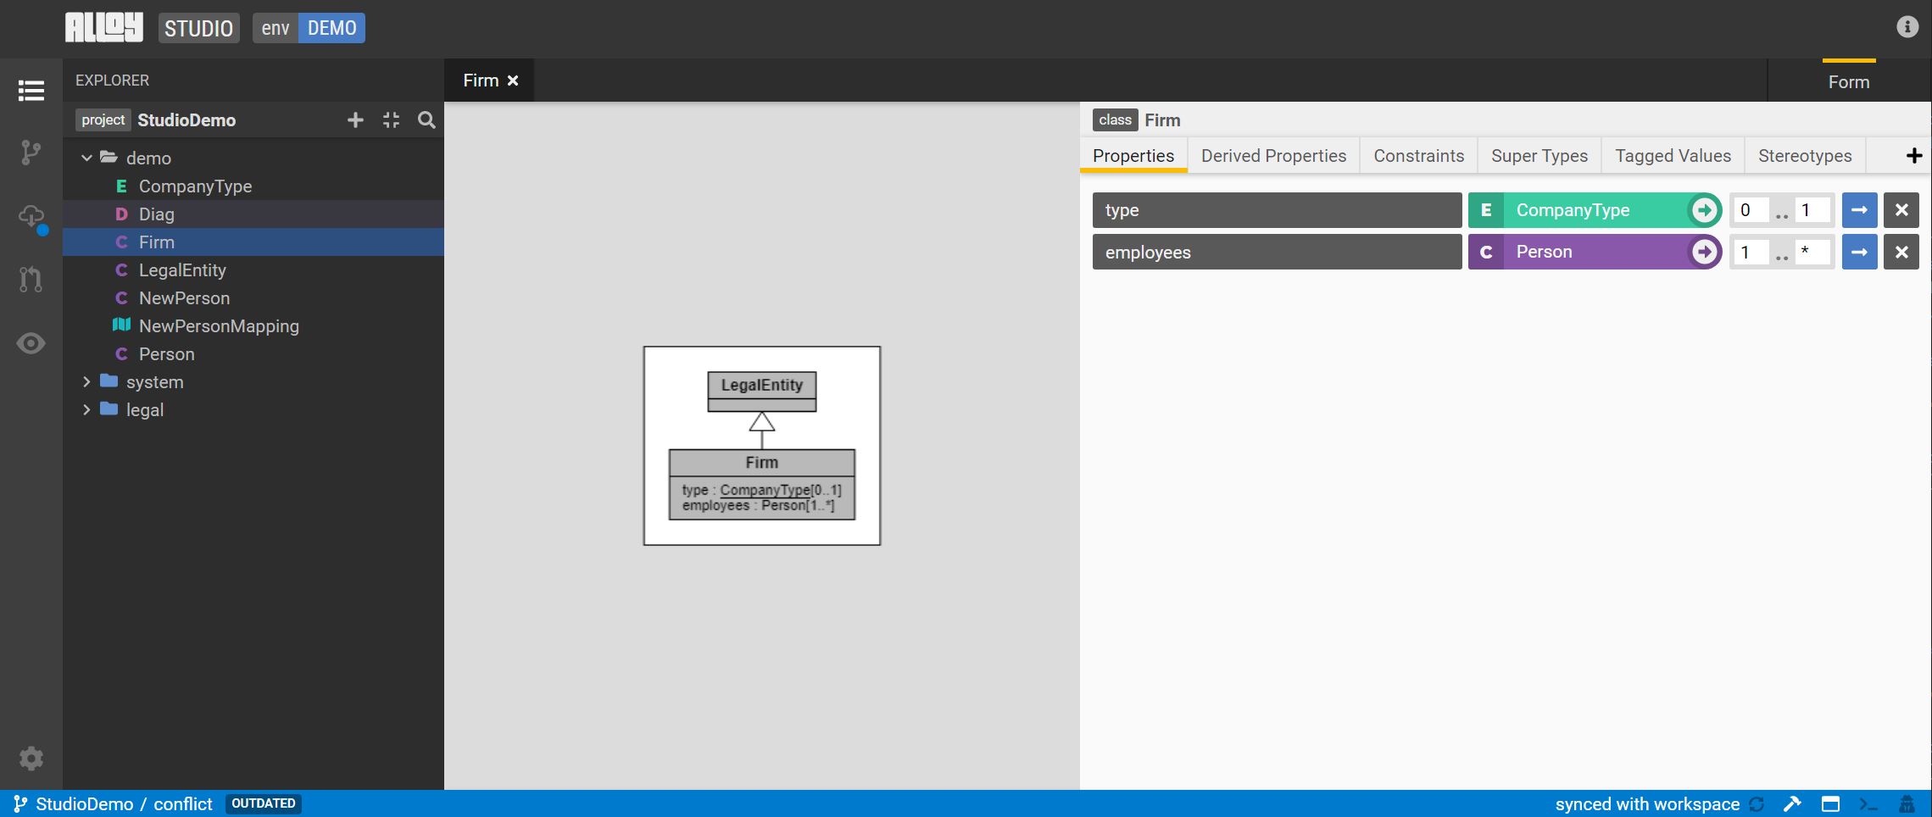The width and height of the screenshot is (1932, 817).
Task: Open the viewer eye icon in sidebar
Action: point(31,343)
